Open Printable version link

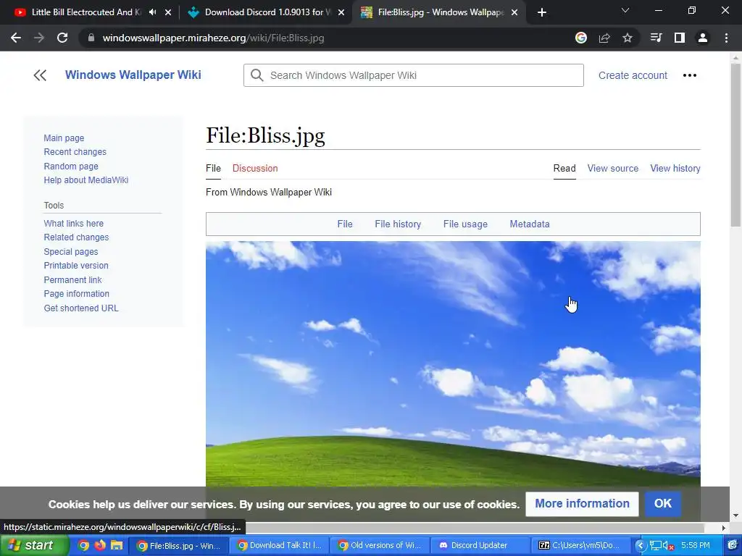76,266
